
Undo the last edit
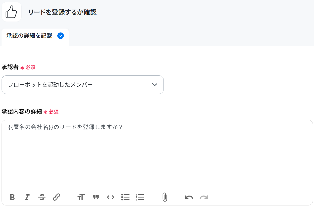[x=189, y=197]
